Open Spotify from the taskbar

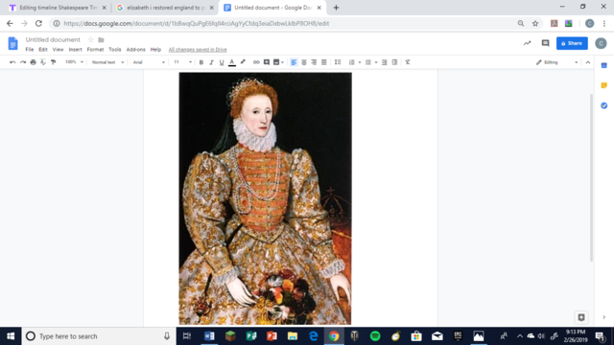(x=375, y=336)
